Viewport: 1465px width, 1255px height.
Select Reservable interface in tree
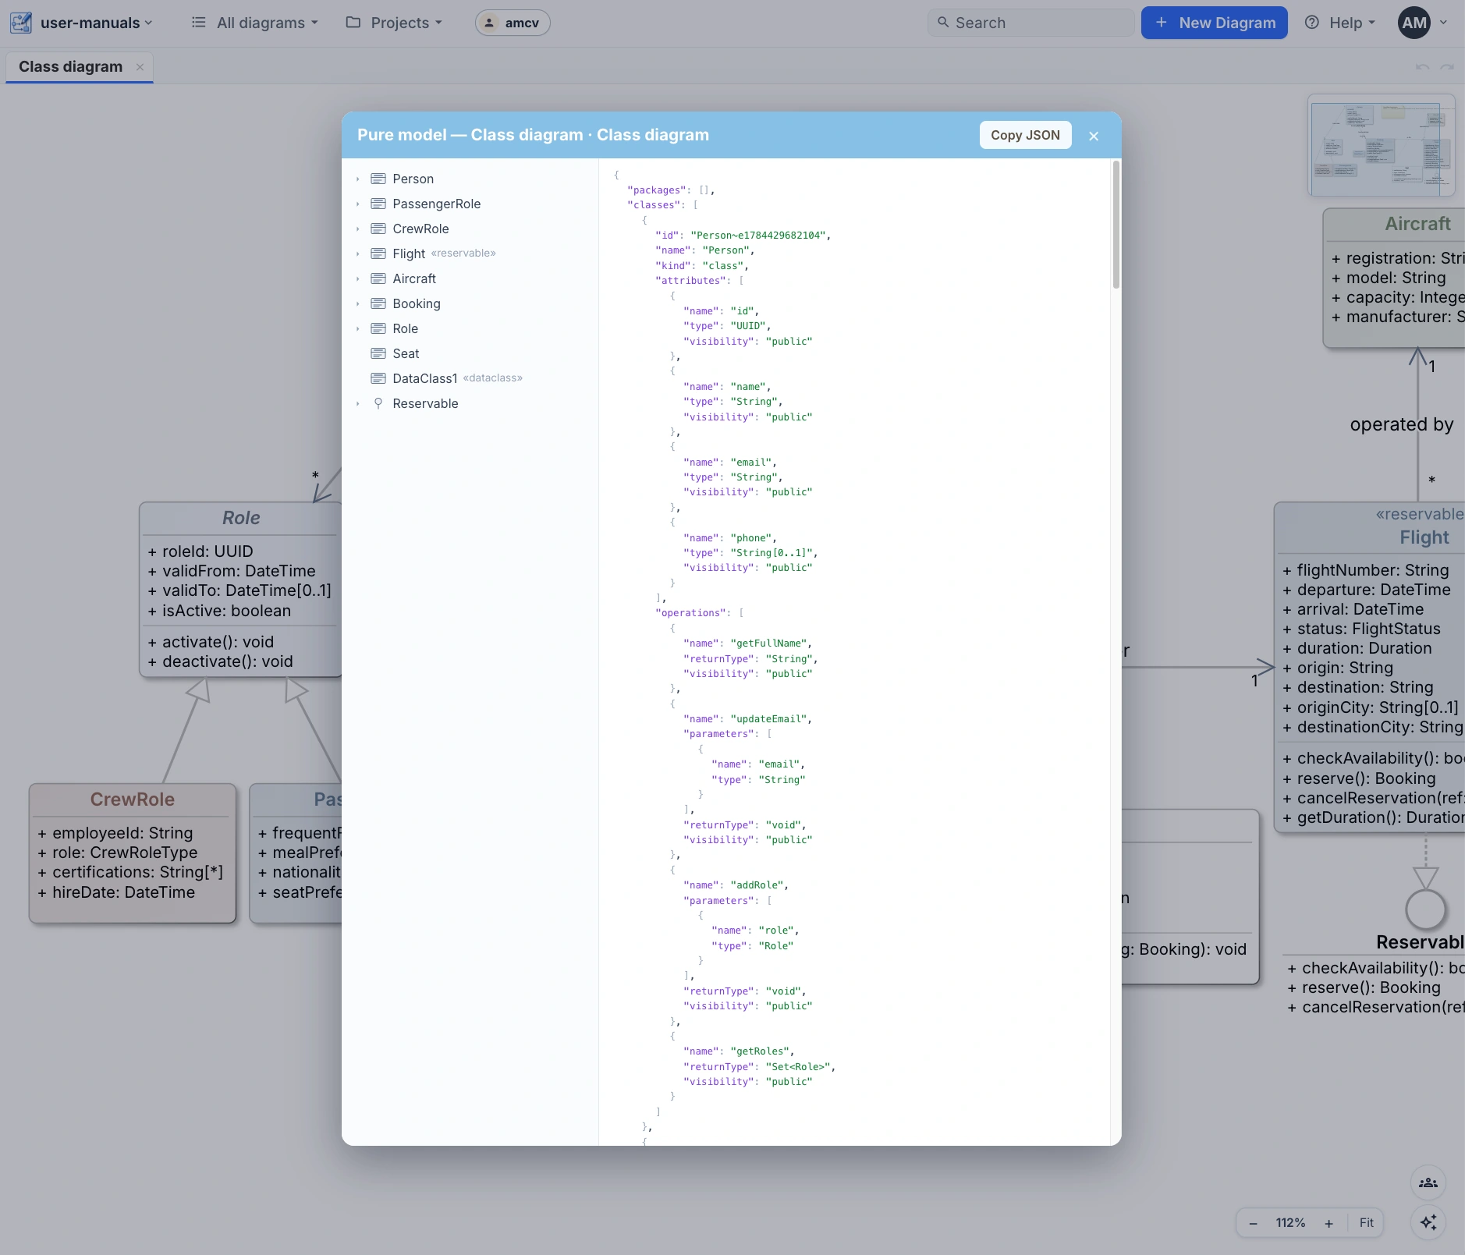point(425,403)
